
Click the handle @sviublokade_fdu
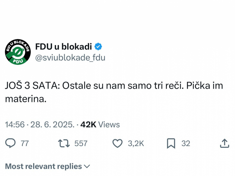pos(70,58)
